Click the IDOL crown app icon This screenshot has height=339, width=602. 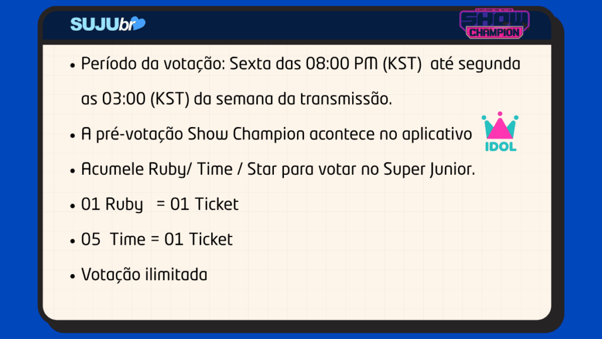point(500,131)
